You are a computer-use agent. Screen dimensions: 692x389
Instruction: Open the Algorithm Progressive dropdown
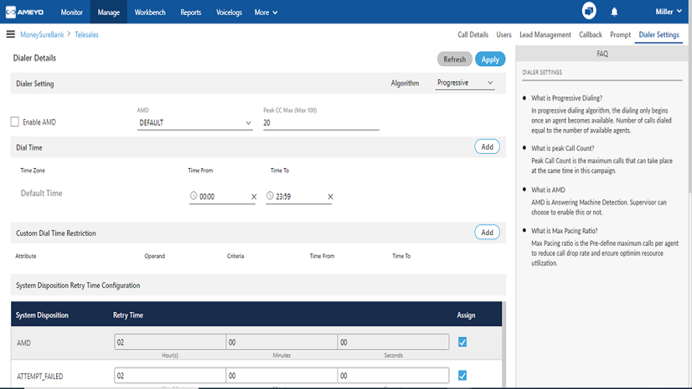465,83
